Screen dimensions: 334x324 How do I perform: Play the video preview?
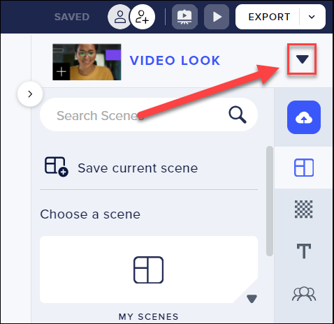tap(217, 17)
